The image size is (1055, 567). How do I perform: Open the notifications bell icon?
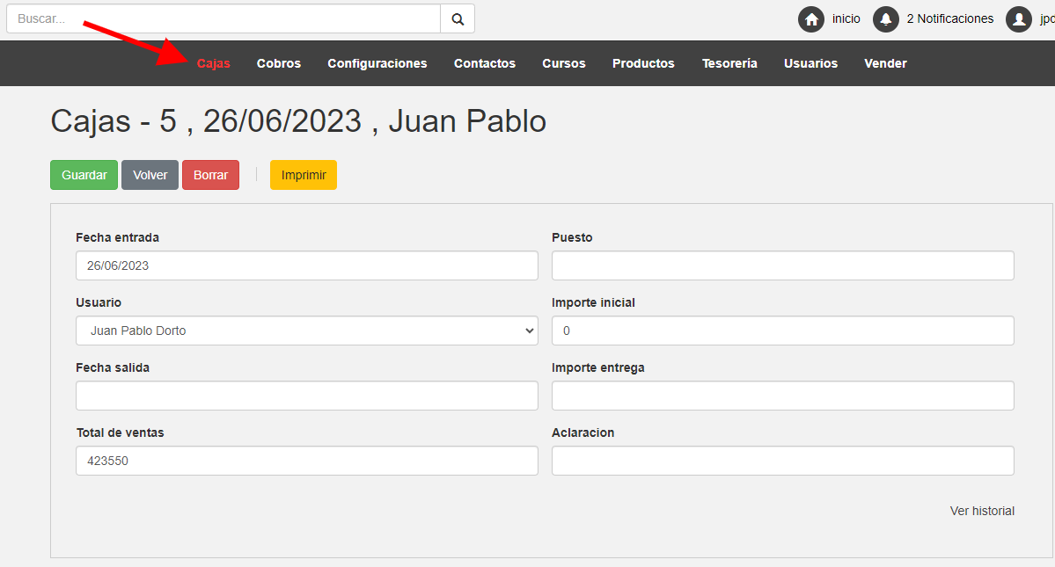[885, 19]
